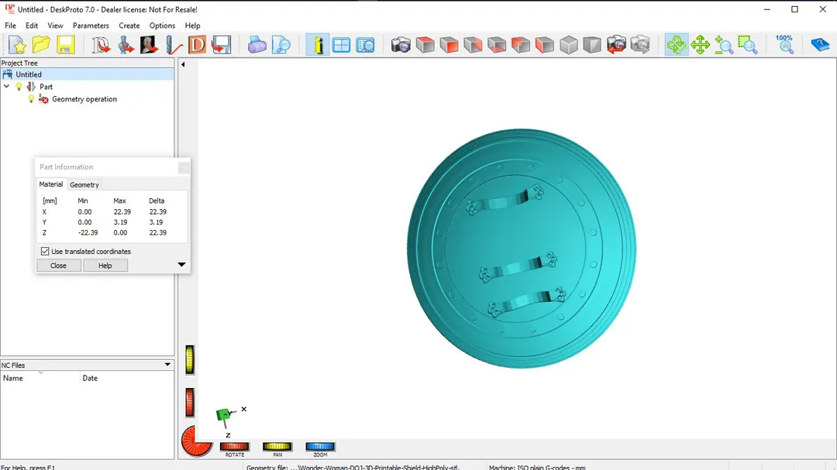The height and width of the screenshot is (470, 837).
Task: Activate the zoom window selection icon
Action: pyautogui.click(x=748, y=45)
